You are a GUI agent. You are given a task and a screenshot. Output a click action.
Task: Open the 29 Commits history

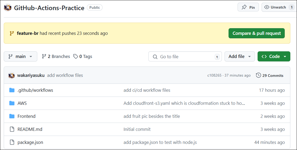coord(270,76)
